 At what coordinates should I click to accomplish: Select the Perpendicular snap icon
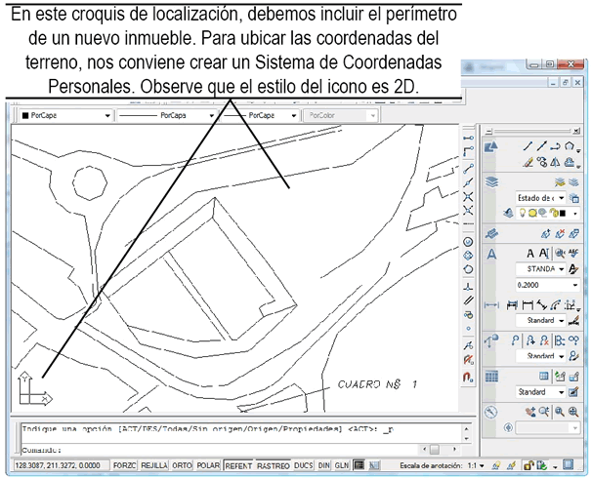tap(468, 287)
